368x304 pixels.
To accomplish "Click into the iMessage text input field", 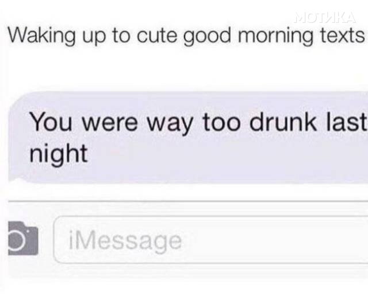I will 211,240.
